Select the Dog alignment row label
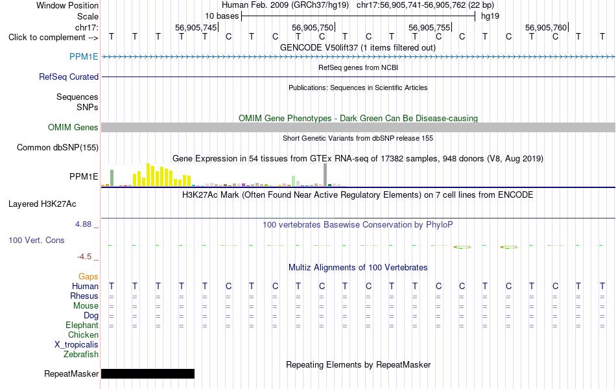Viewport: 616px width, 389px height. click(91, 316)
